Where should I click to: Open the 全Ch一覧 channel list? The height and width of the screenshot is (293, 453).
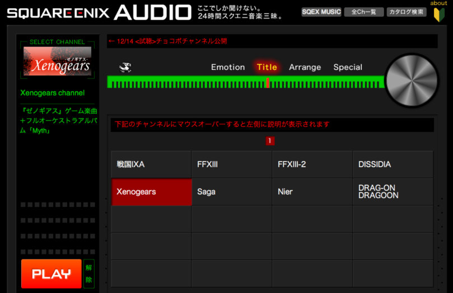364,12
